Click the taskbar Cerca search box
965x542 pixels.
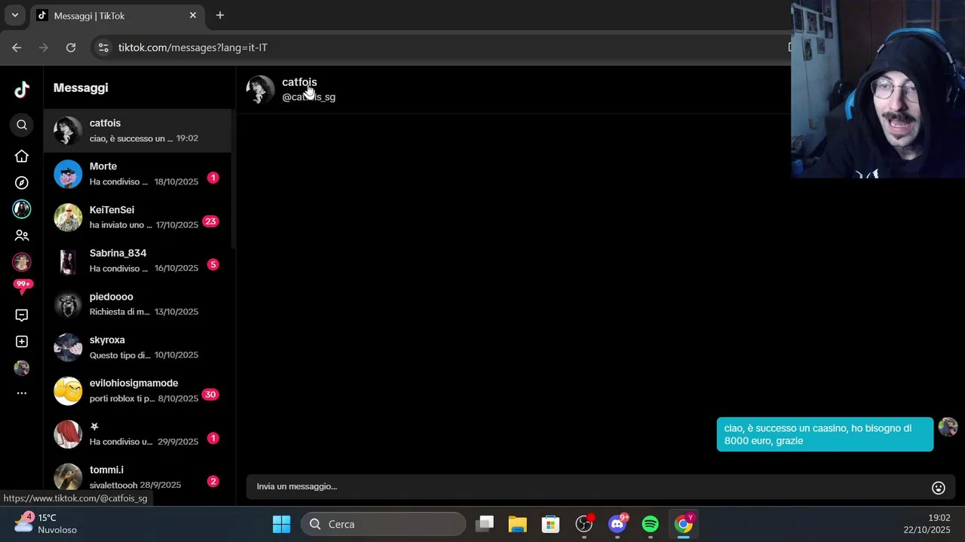click(x=384, y=524)
